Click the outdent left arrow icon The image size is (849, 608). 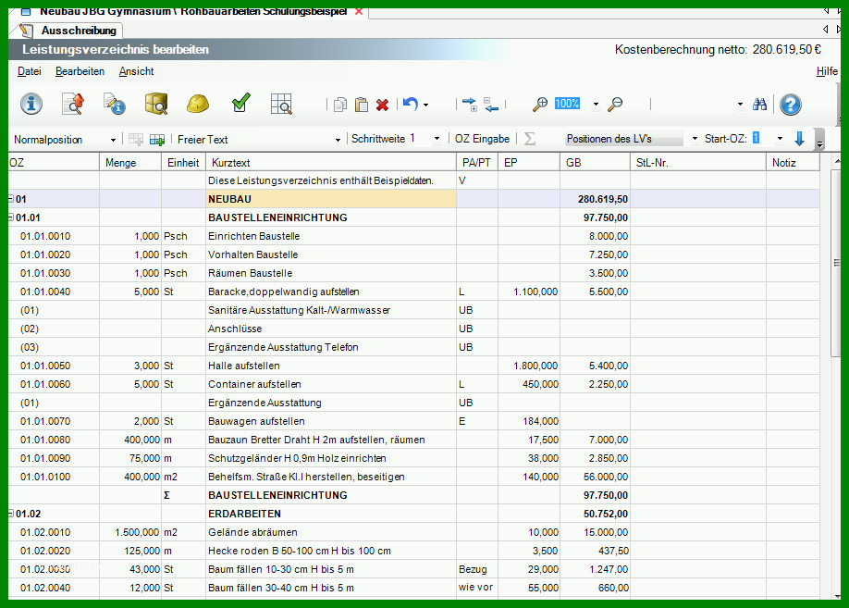491,104
